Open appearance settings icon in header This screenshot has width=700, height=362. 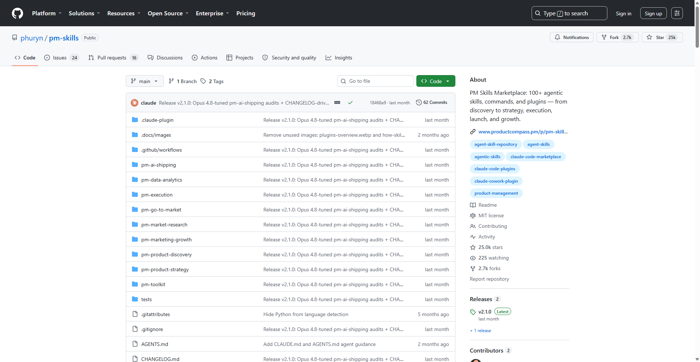pos(677,13)
